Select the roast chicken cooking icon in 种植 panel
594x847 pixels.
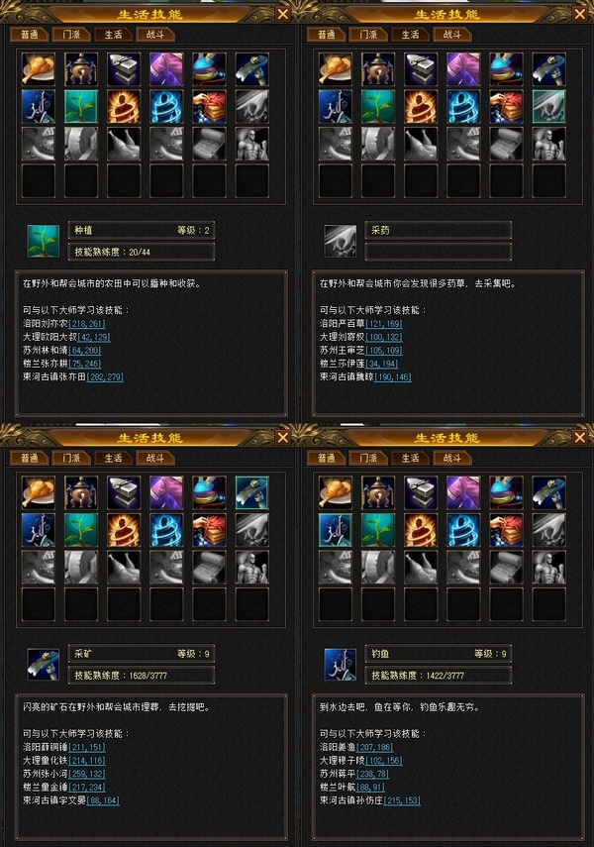click(39, 69)
